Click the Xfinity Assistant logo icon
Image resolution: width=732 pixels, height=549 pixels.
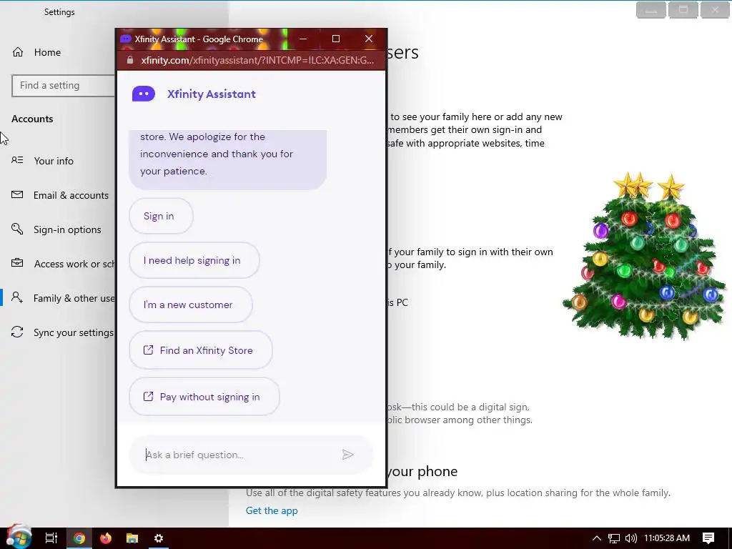(143, 94)
